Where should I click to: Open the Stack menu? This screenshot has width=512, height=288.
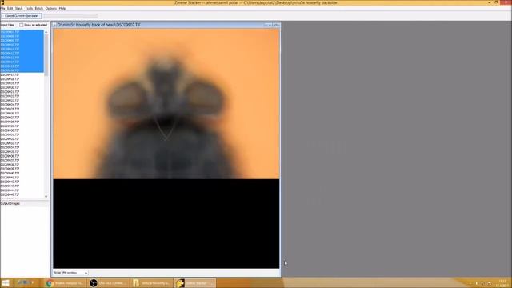[19, 8]
